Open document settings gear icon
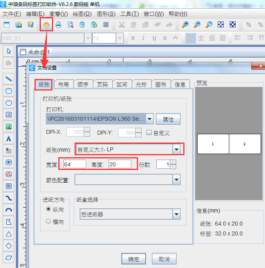Screen dimensions: 265x268 (x=46, y=25)
